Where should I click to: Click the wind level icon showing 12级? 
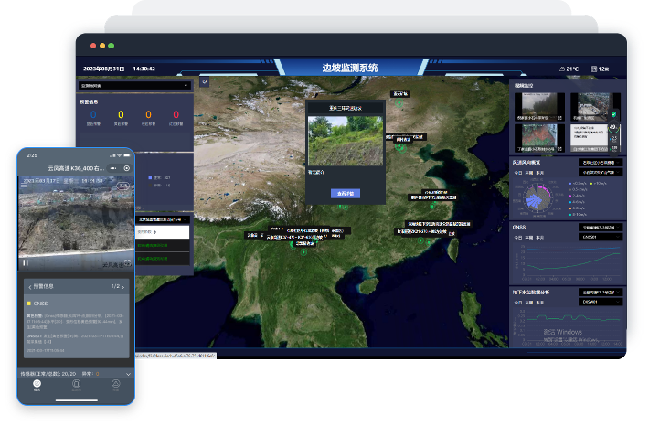[x=594, y=69]
